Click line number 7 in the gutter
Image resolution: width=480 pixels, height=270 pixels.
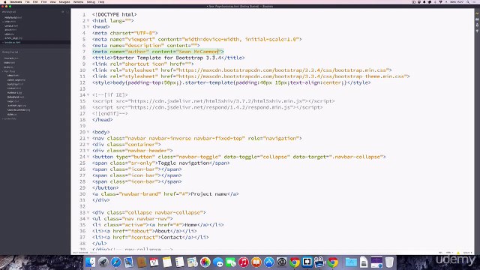83,52
